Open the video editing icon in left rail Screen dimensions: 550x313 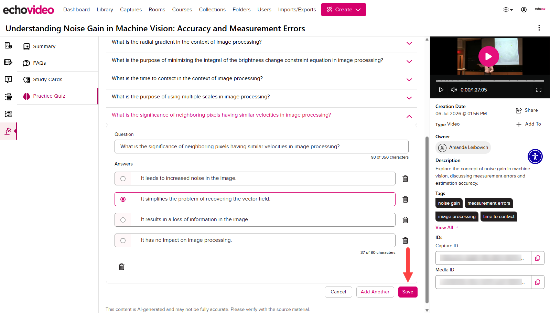click(8, 62)
